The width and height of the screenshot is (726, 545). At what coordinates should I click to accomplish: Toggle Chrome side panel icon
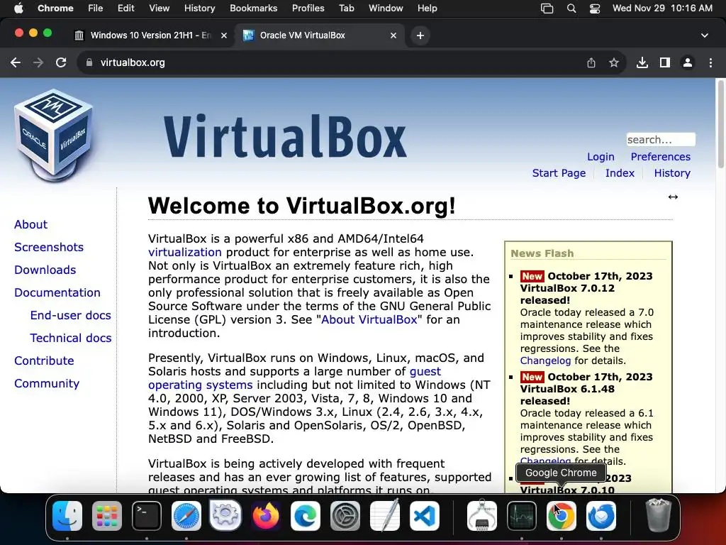[665, 62]
